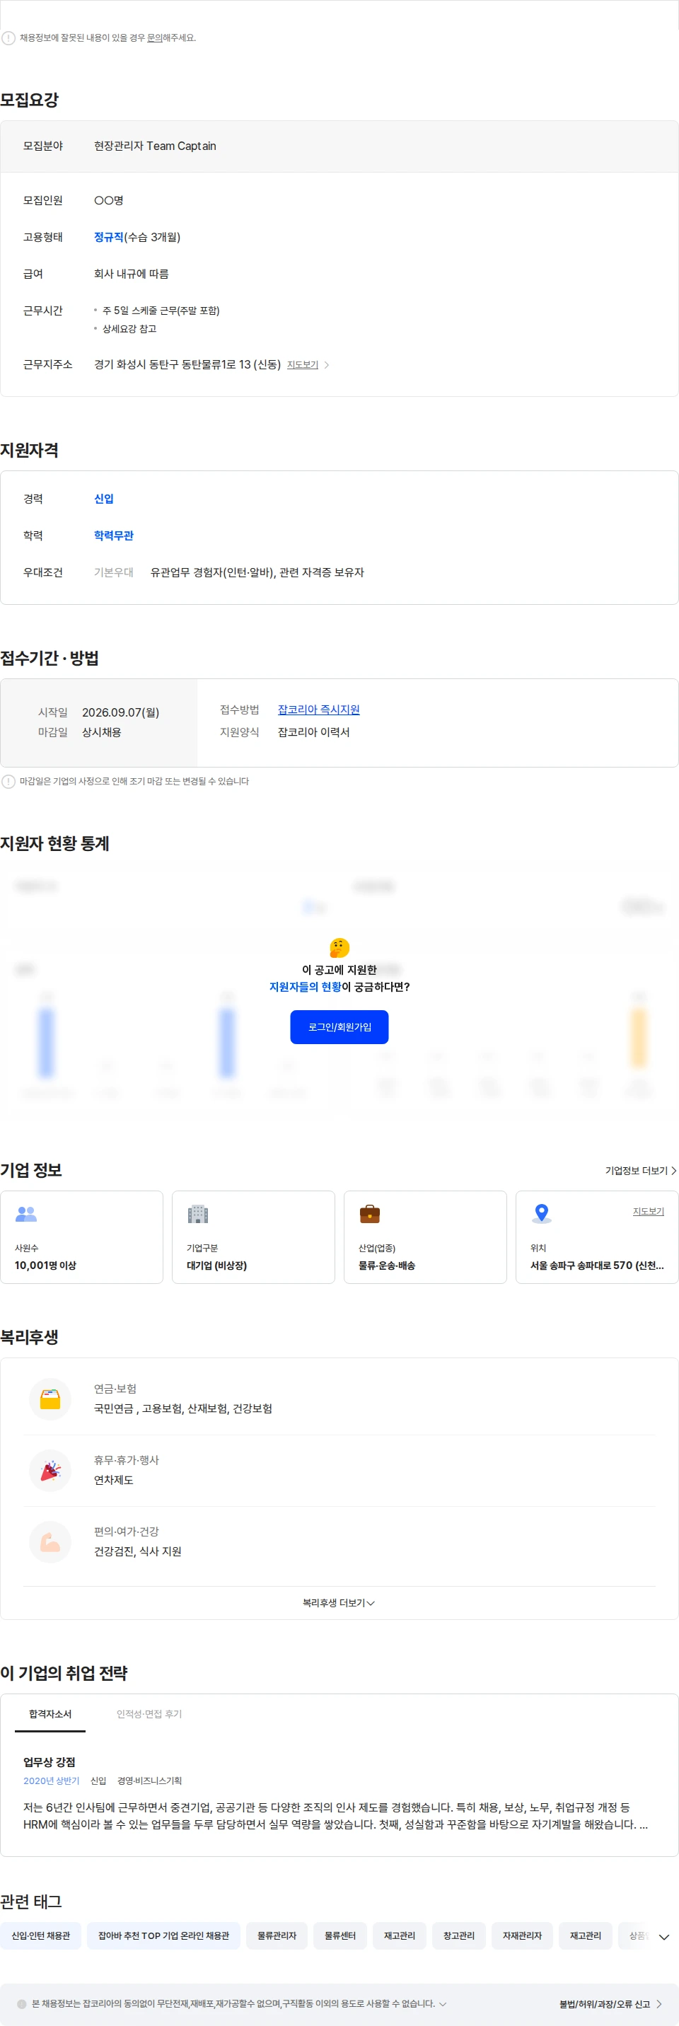Open 지도보기 on the 위치 card

click(x=649, y=1211)
